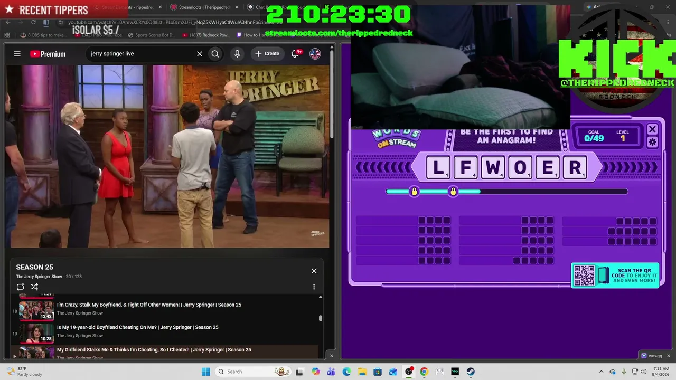This screenshot has width=676, height=380.
Task: Click the YouTube search magnifier button
Action: tap(215, 54)
